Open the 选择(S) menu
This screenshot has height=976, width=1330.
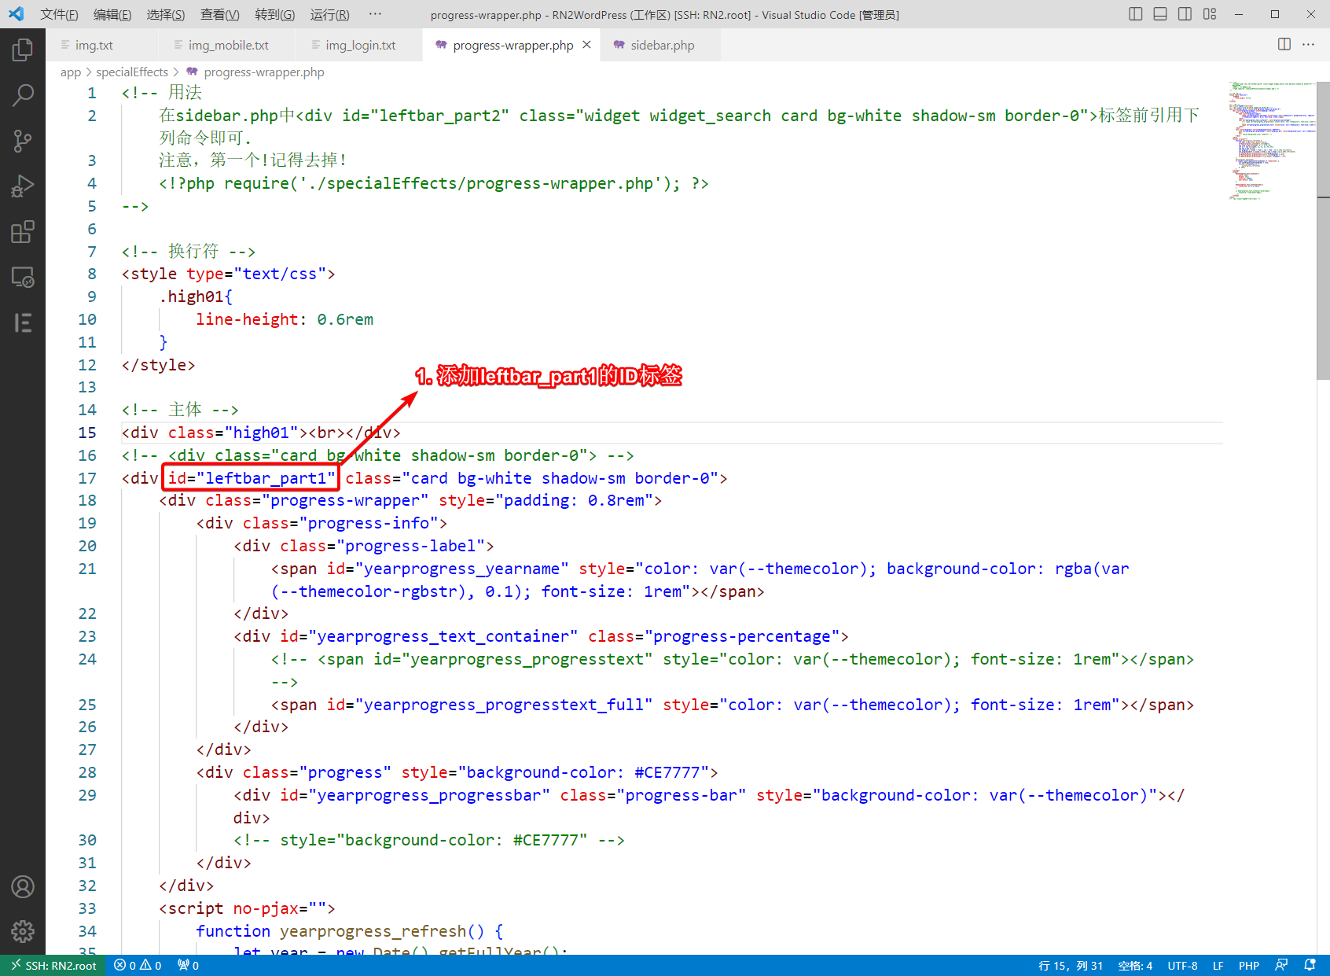click(166, 14)
